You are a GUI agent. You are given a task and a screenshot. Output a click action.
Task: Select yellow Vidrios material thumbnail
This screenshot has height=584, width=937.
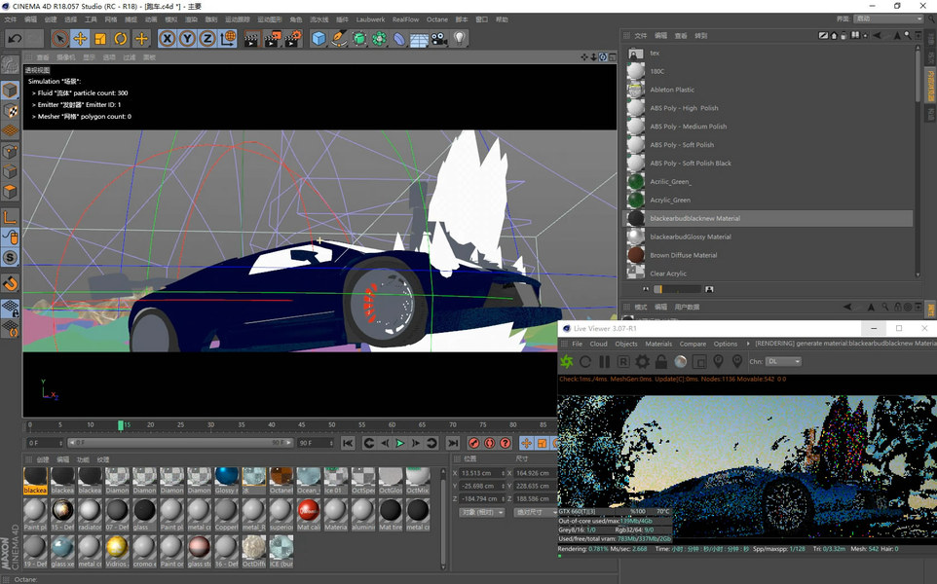coord(117,548)
